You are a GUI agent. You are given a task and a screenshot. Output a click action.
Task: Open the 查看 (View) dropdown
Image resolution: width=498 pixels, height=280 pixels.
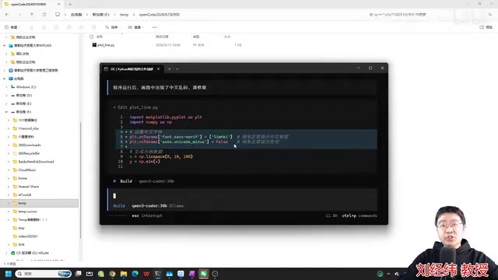[136, 27]
